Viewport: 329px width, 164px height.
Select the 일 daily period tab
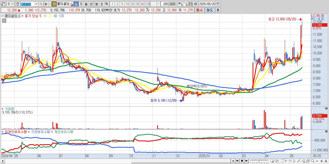76,4
